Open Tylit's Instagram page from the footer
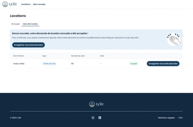This screenshot has width=193, height=127. click(x=93, y=118)
